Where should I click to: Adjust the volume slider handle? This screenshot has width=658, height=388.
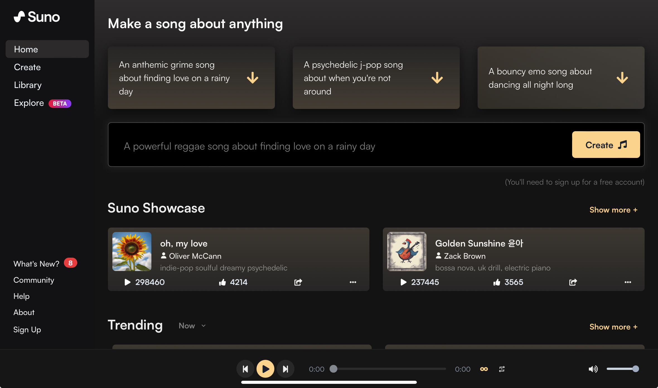point(635,369)
